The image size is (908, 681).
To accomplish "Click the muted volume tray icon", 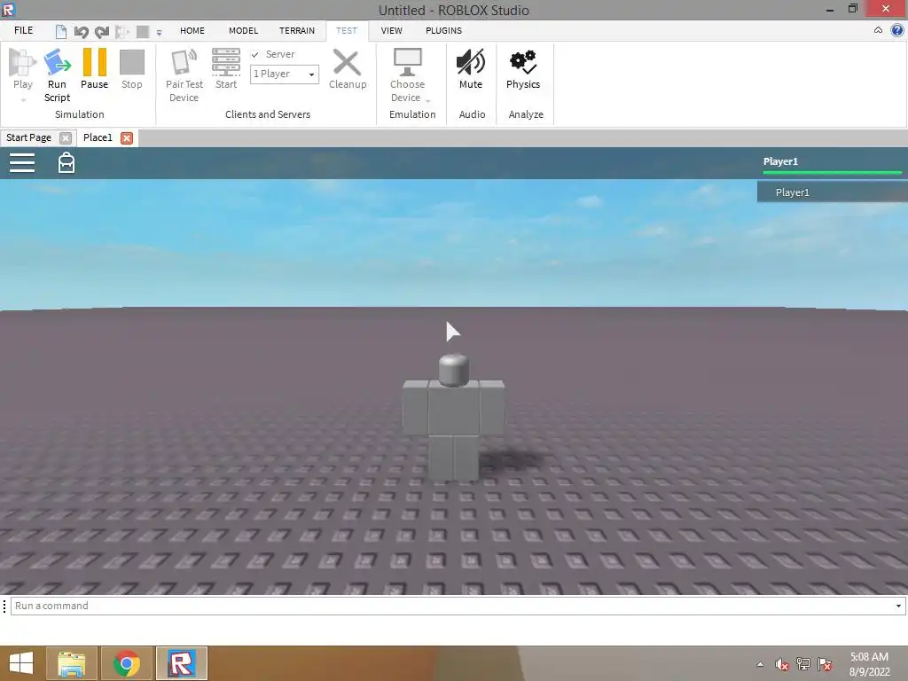I will [782, 665].
